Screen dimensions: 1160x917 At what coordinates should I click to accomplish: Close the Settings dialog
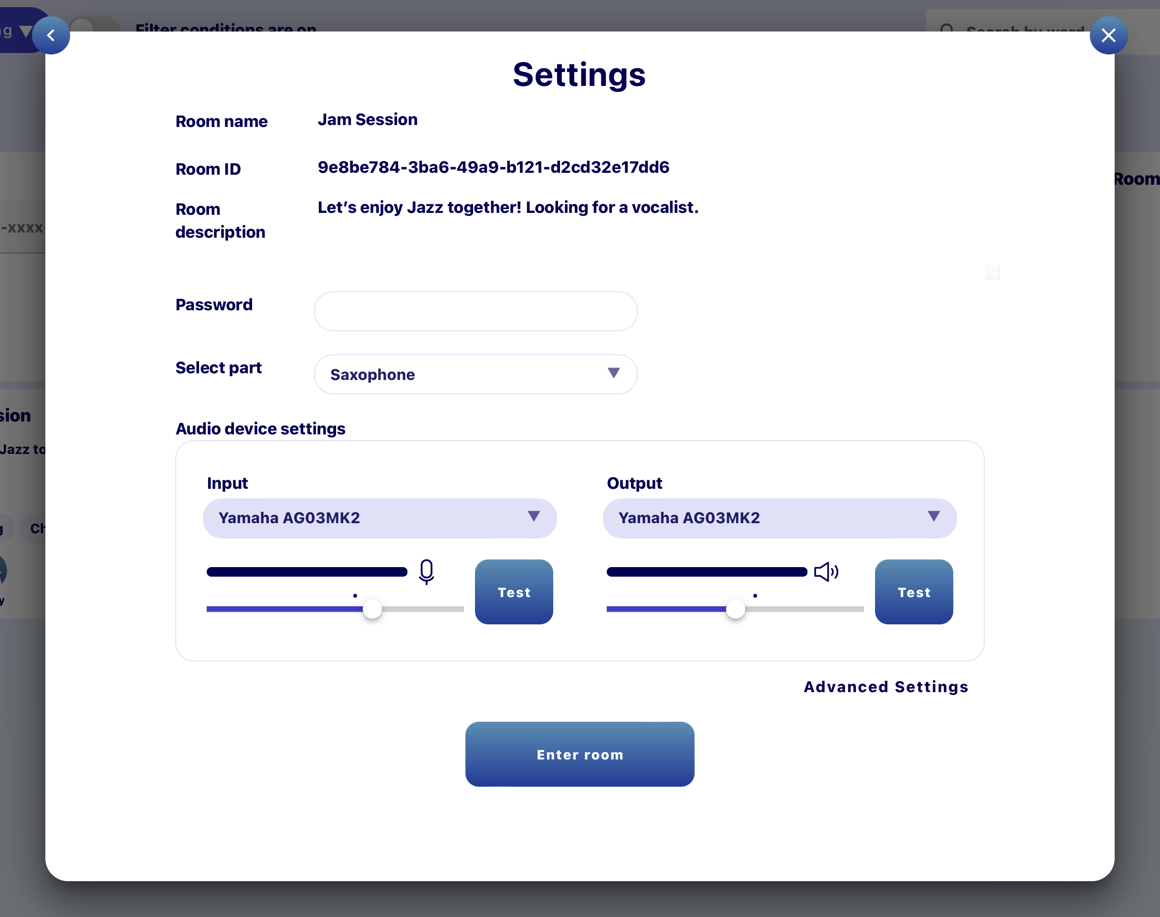point(1108,35)
